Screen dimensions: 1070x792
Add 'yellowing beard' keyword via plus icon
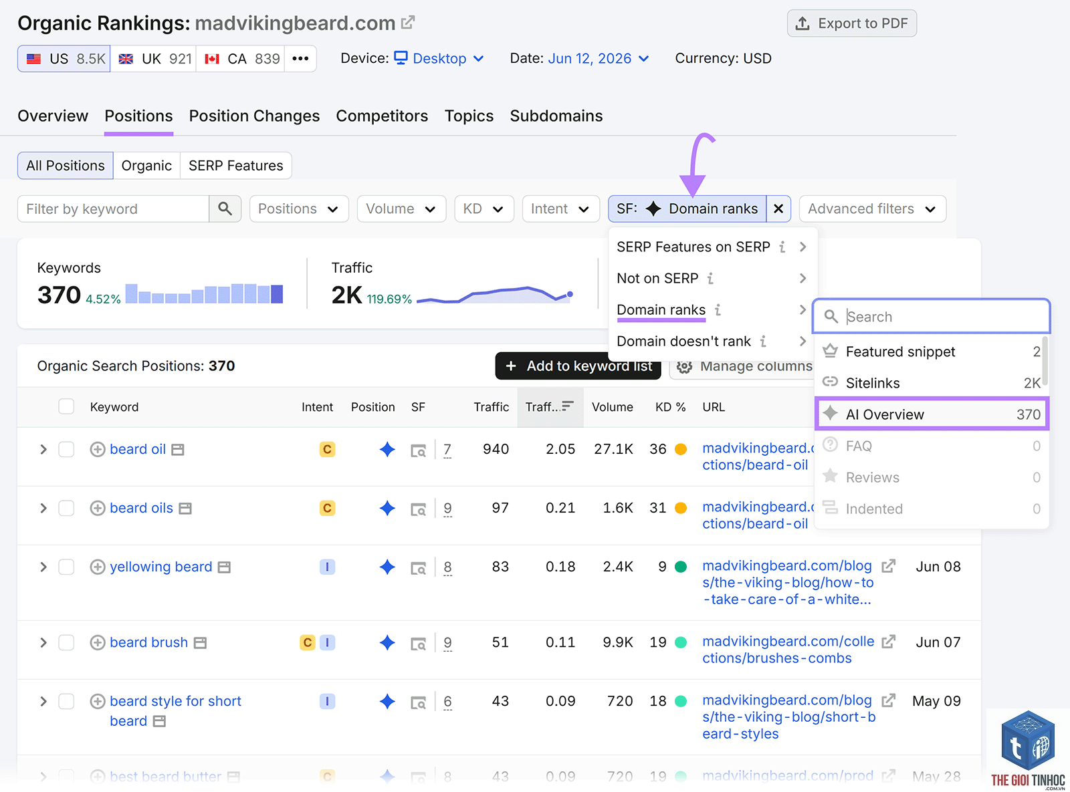(98, 567)
